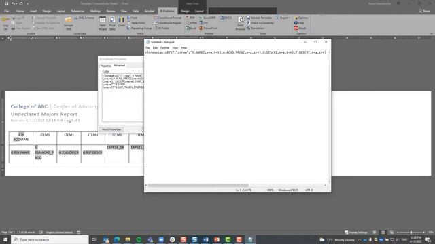Collapse the Word ribbon
The height and width of the screenshot is (244, 435).
432,33
